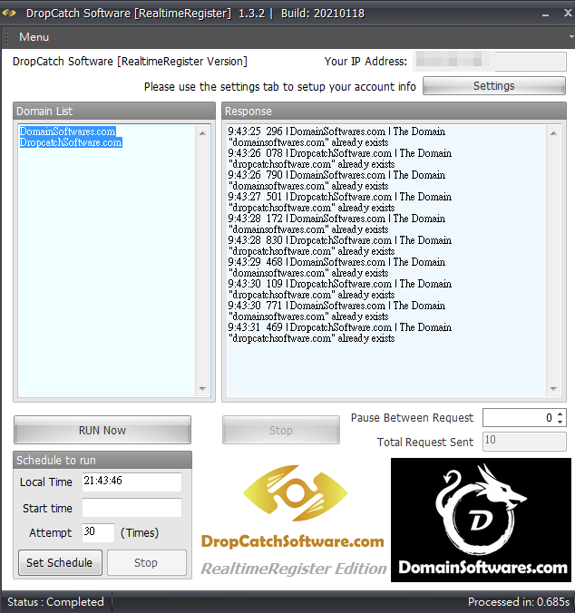575x613 pixels.
Task: Click the RUN Now button
Action: [x=102, y=430]
